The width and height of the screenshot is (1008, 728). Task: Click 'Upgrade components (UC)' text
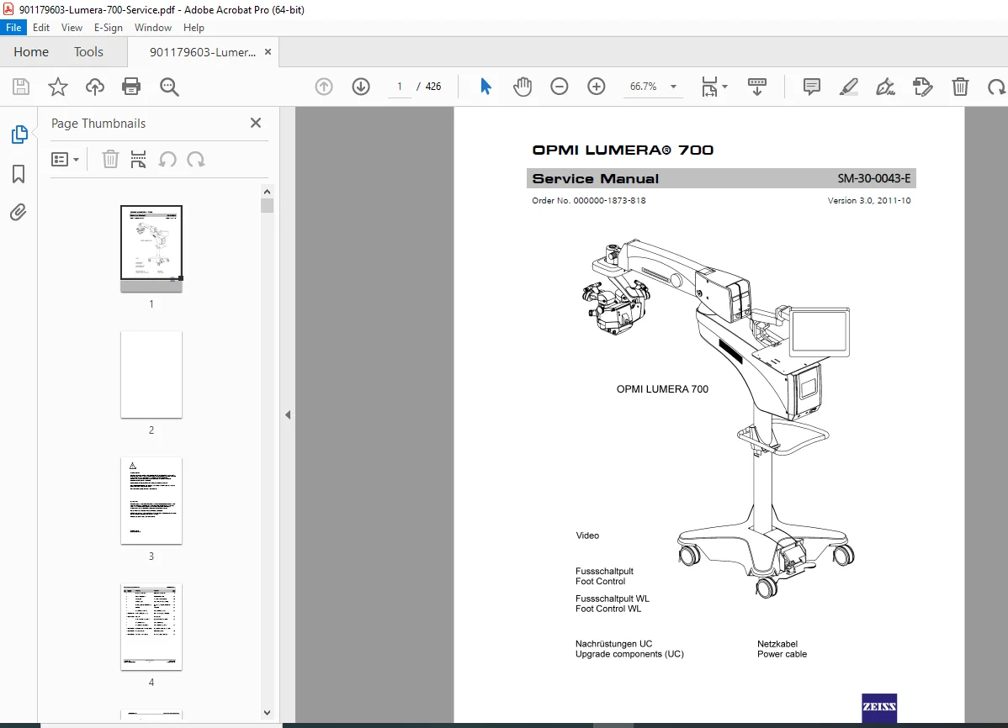[x=629, y=654]
